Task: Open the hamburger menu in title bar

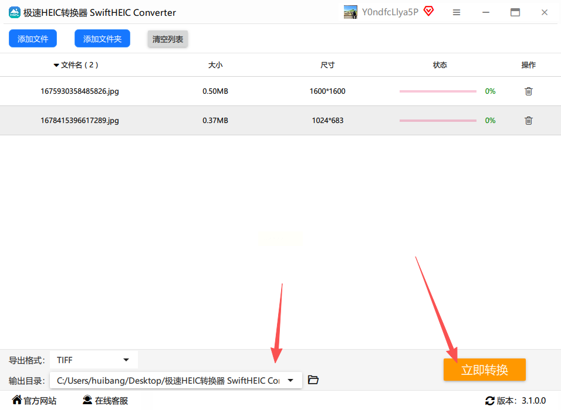Action: 456,12
